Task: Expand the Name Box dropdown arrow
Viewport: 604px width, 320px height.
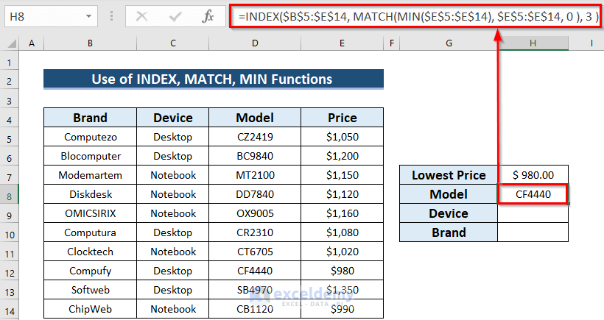Action: coord(88,15)
